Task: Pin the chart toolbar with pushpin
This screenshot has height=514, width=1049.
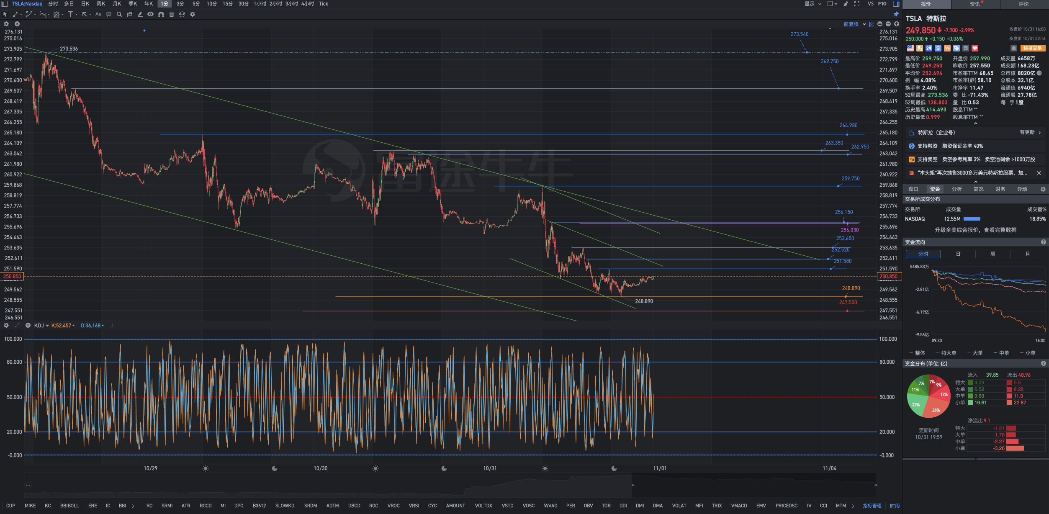Action: (896, 14)
